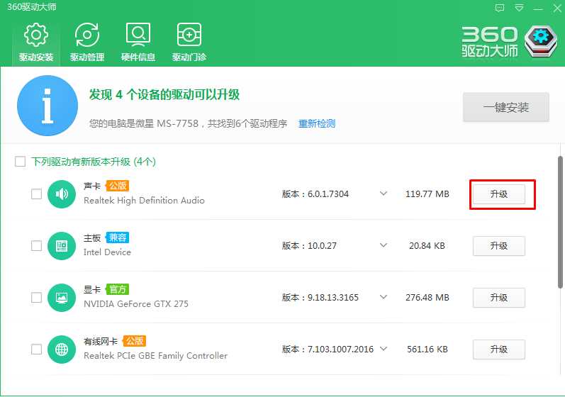
Task: Click the 重新检测 link
Action: (317, 123)
